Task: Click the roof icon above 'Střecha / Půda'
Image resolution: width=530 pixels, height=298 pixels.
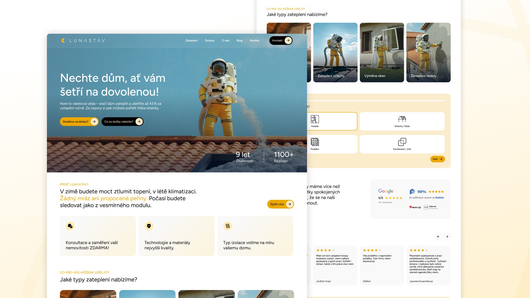Action: (402, 119)
